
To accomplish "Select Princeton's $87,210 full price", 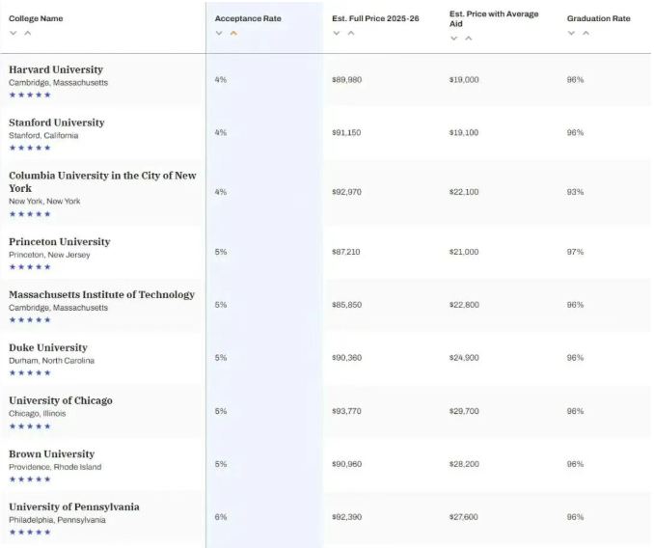I will pyautogui.click(x=345, y=252).
